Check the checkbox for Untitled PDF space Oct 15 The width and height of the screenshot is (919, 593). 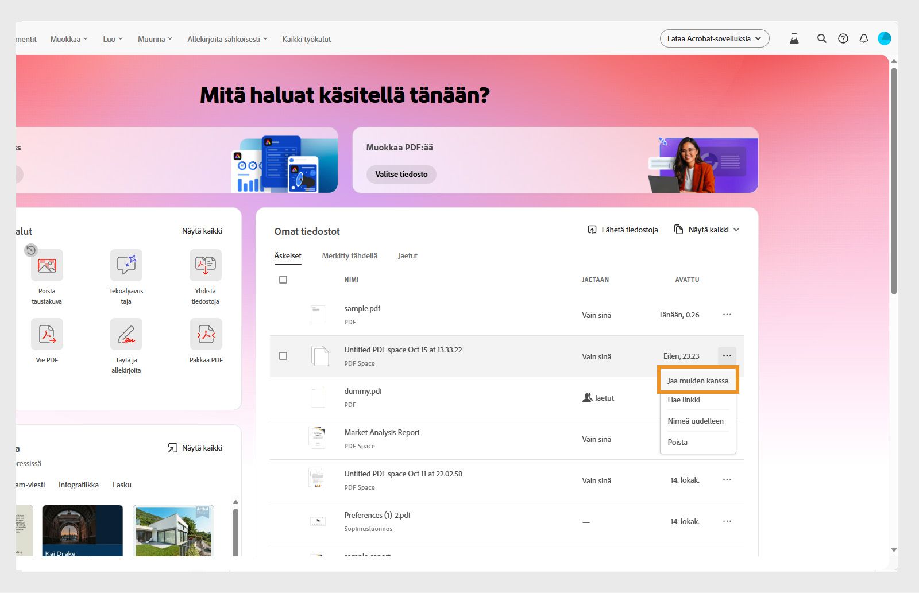pyautogui.click(x=283, y=356)
